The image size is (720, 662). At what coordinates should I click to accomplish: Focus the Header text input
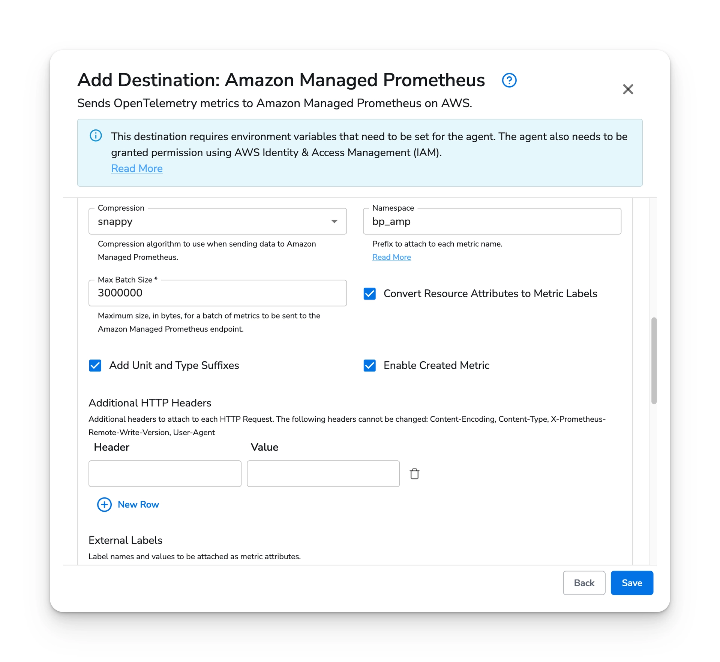click(x=165, y=473)
